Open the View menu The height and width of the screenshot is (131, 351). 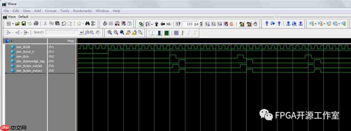[x=27, y=11]
